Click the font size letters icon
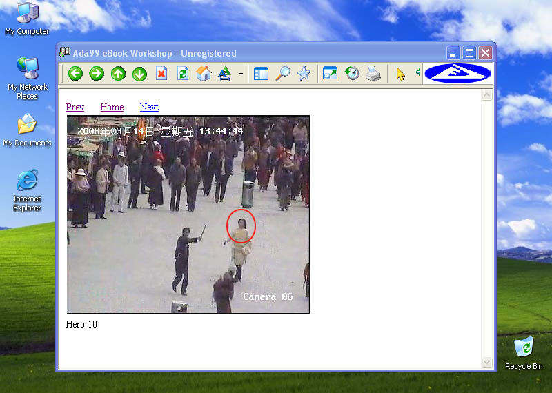Screen dimensions: 552x393 pyautogui.click(x=225, y=74)
